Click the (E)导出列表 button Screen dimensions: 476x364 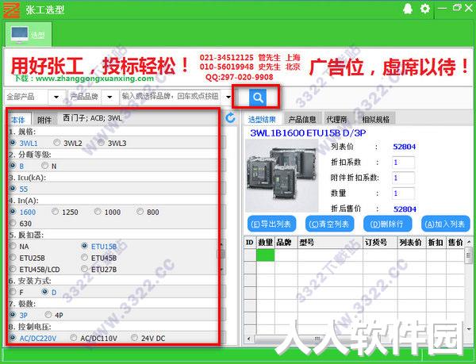(x=271, y=224)
